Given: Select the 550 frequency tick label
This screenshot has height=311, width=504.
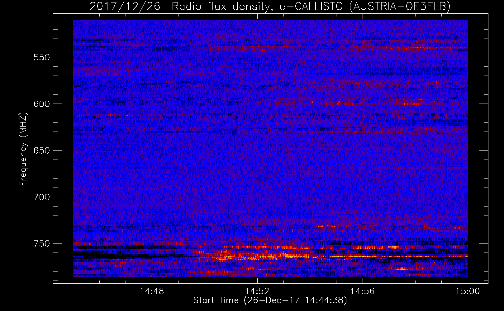Looking at the screenshot, I should (x=42, y=57).
